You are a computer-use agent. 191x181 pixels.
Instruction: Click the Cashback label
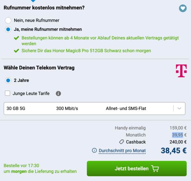click(x=136, y=142)
